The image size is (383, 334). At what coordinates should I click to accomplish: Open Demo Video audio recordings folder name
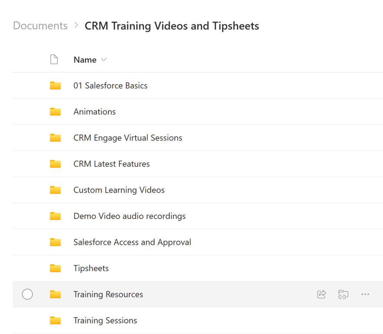coord(130,216)
